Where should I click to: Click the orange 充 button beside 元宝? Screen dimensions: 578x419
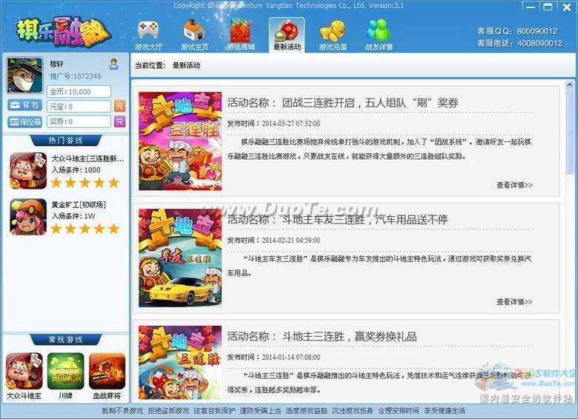tap(119, 107)
